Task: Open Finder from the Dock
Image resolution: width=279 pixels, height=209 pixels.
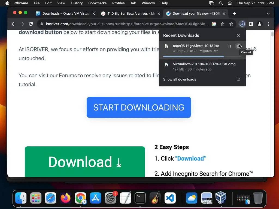Action: click(21, 198)
